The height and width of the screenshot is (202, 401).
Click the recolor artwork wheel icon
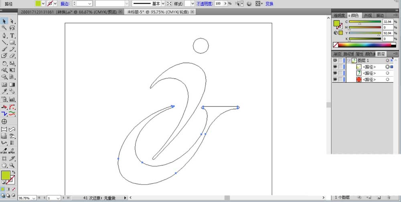pos(249,4)
